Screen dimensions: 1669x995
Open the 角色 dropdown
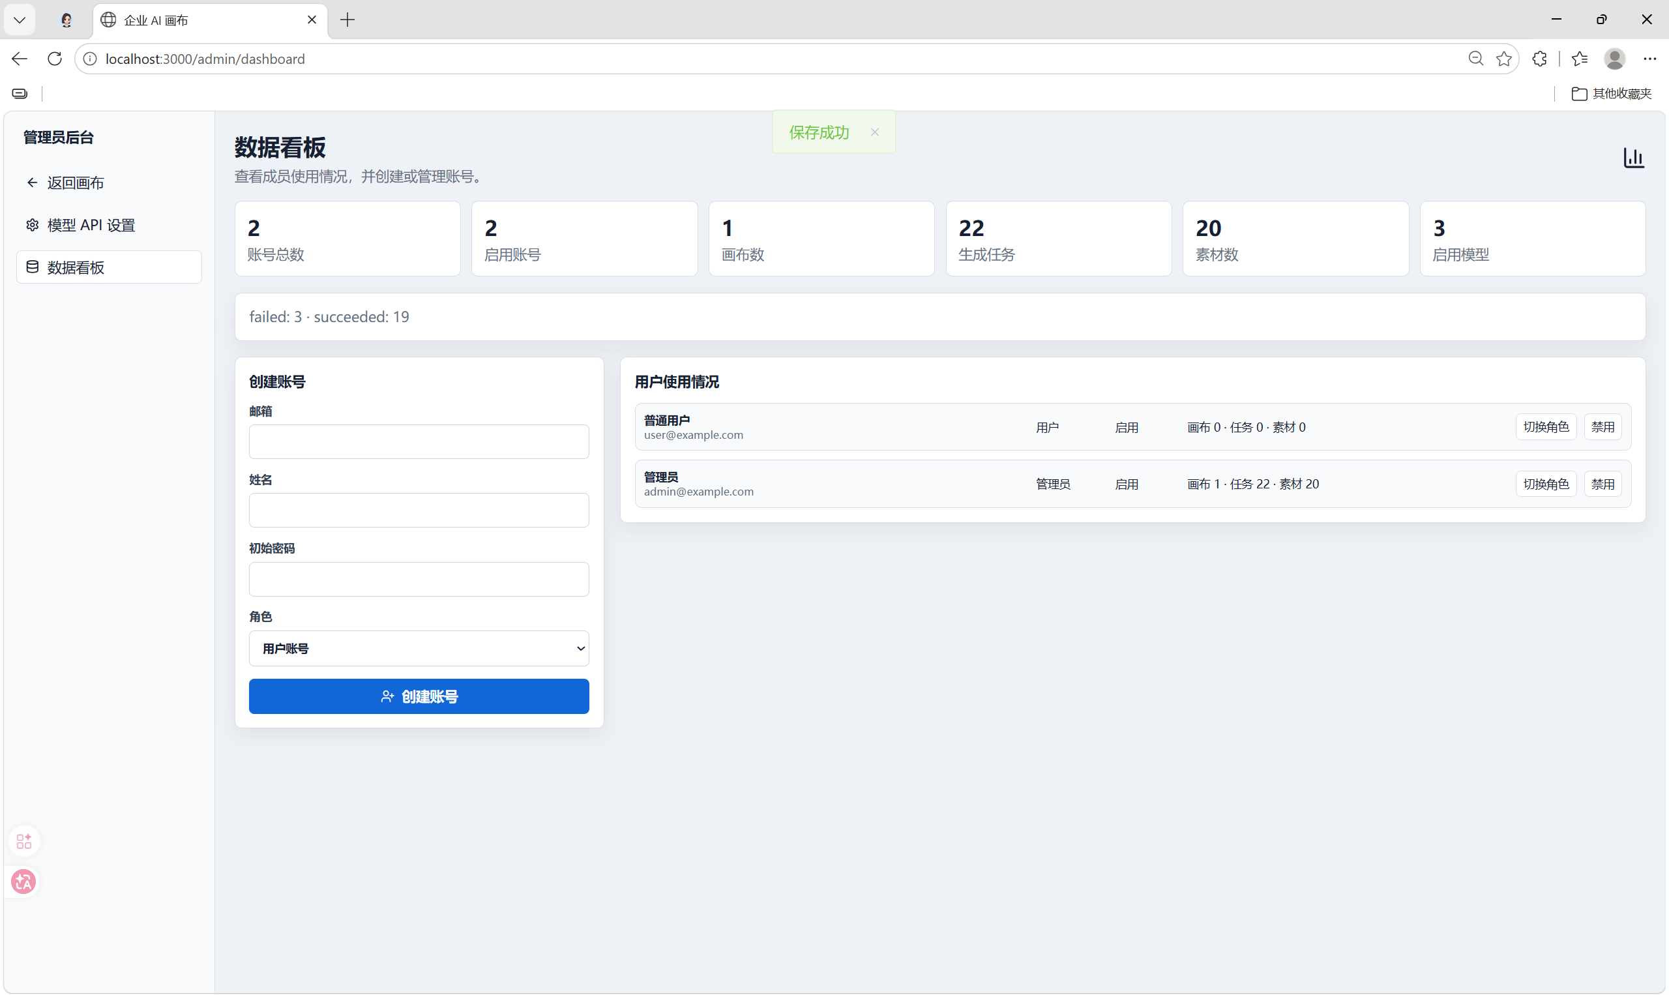click(x=419, y=648)
